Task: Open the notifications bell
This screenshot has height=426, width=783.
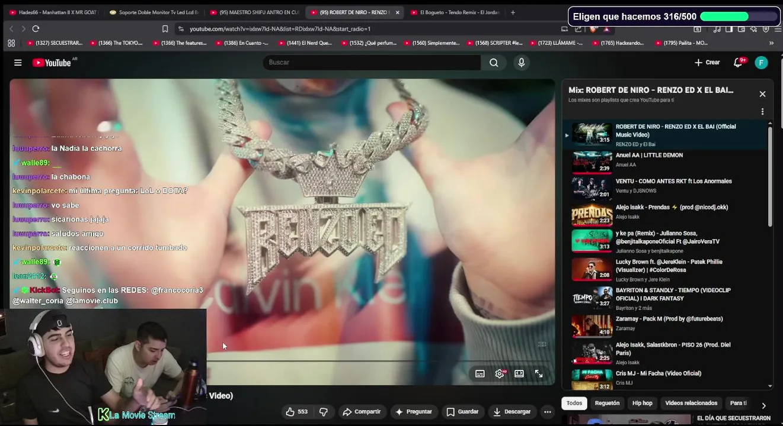Action: (738, 63)
